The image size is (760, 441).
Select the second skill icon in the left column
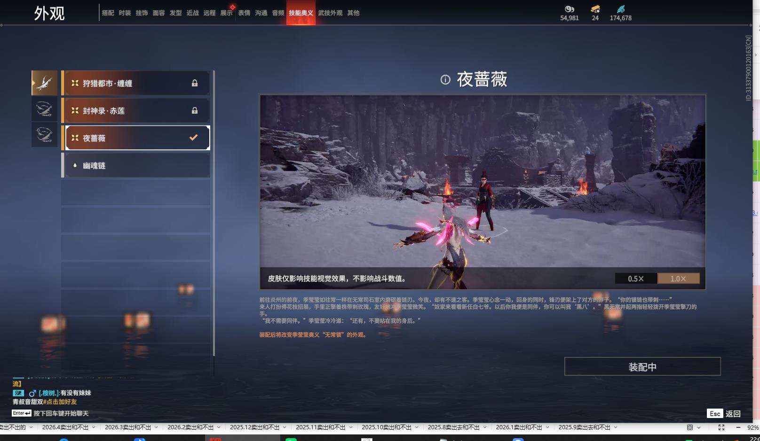[44, 108]
